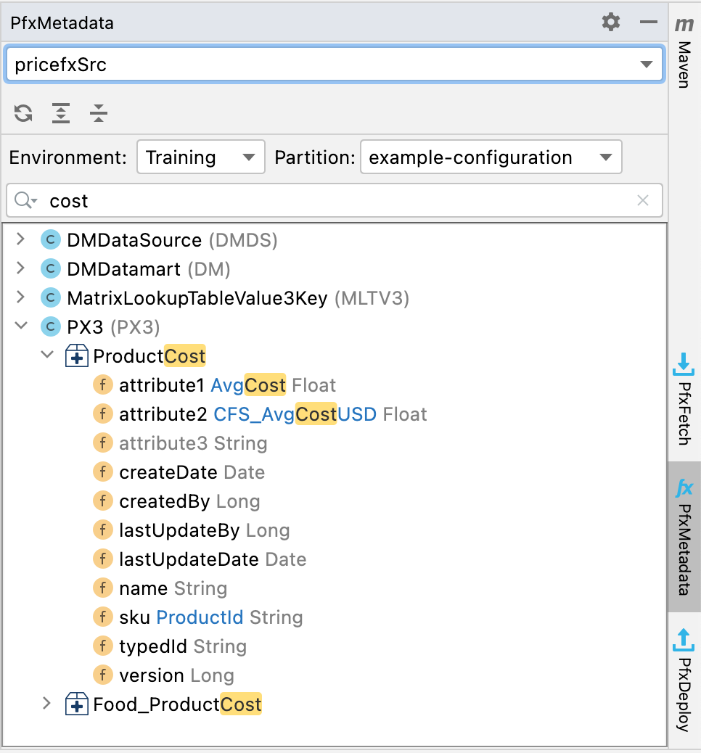Screen dimensions: 701x753
Task: Clear the cost search text
Action: (x=642, y=201)
